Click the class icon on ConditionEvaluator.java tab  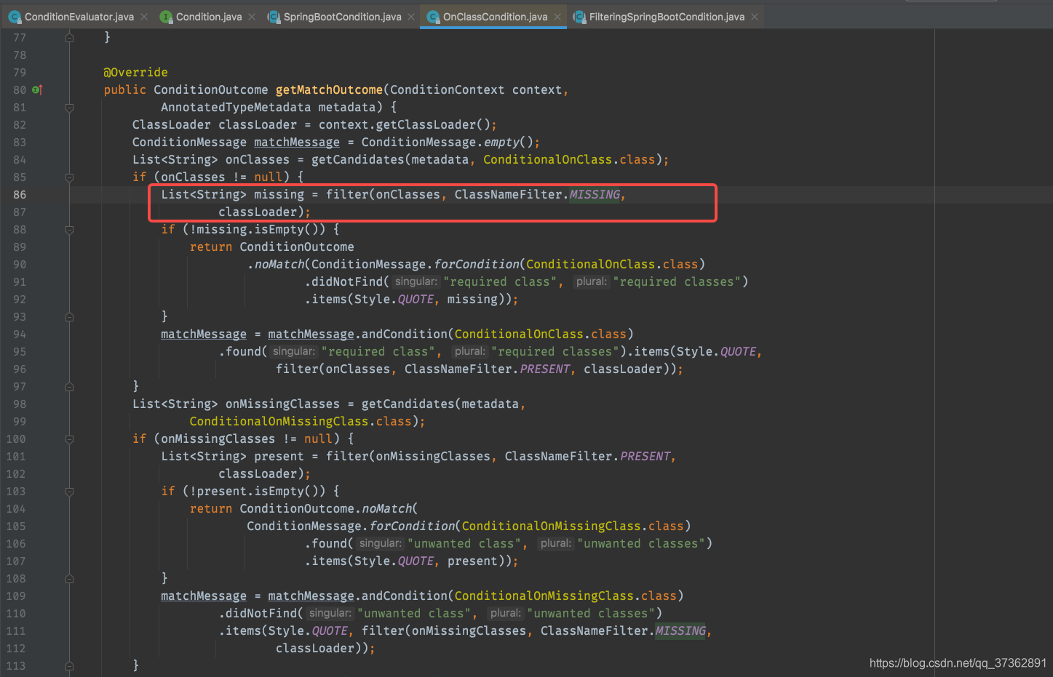point(15,17)
